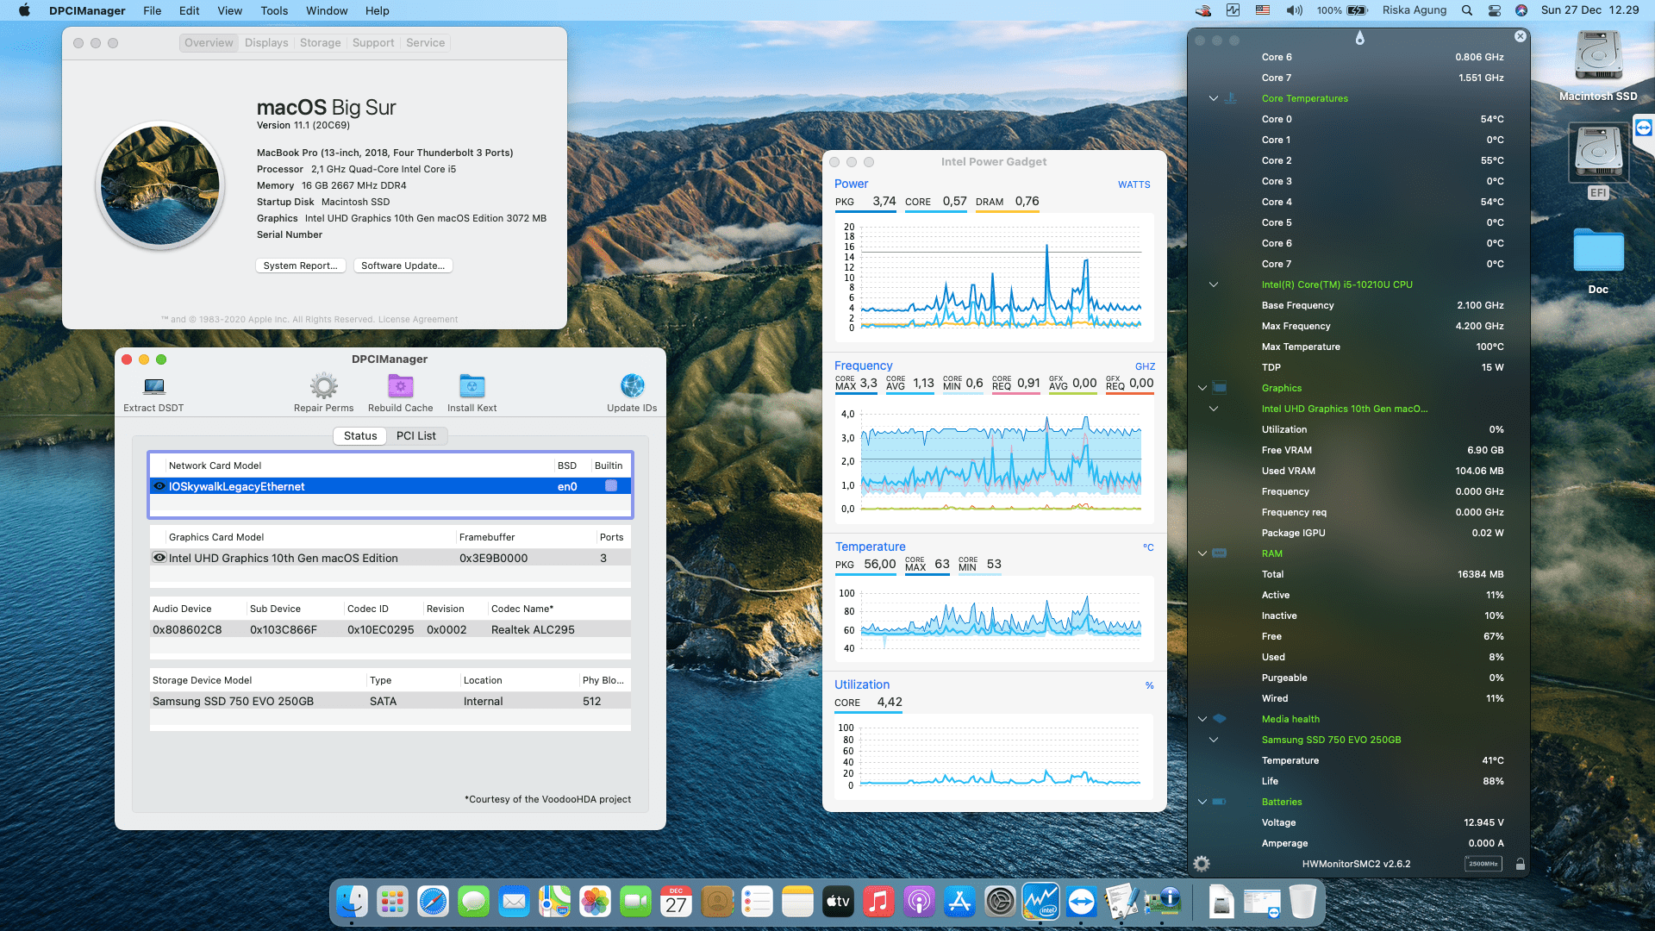Viewport: 1655px width, 931px height.
Task: Collapse the Core Temperatures group
Action: (1214, 98)
